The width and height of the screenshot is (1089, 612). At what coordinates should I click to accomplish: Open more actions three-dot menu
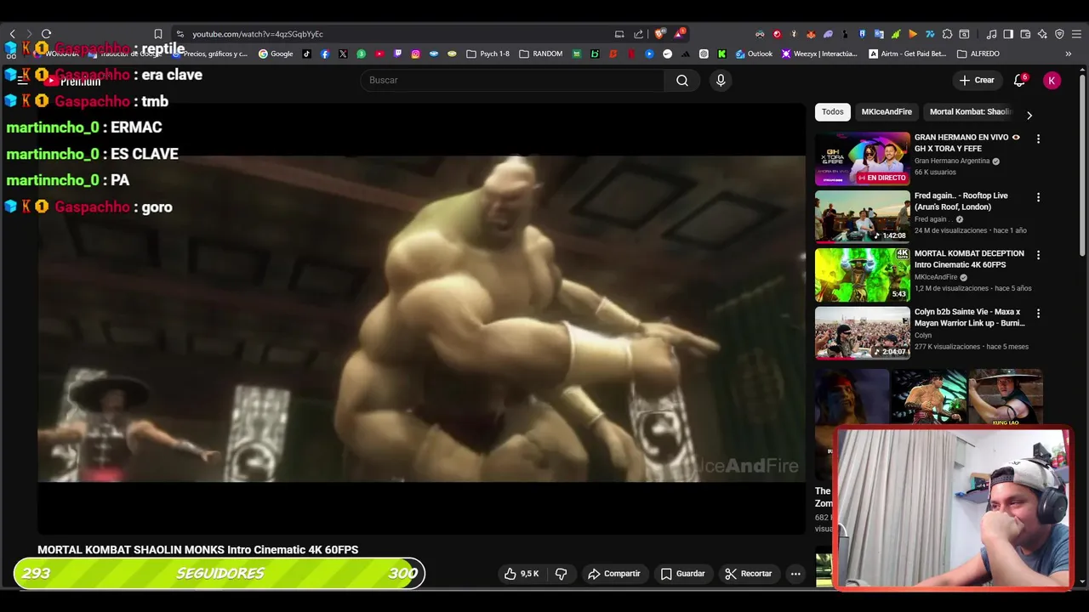(x=795, y=574)
